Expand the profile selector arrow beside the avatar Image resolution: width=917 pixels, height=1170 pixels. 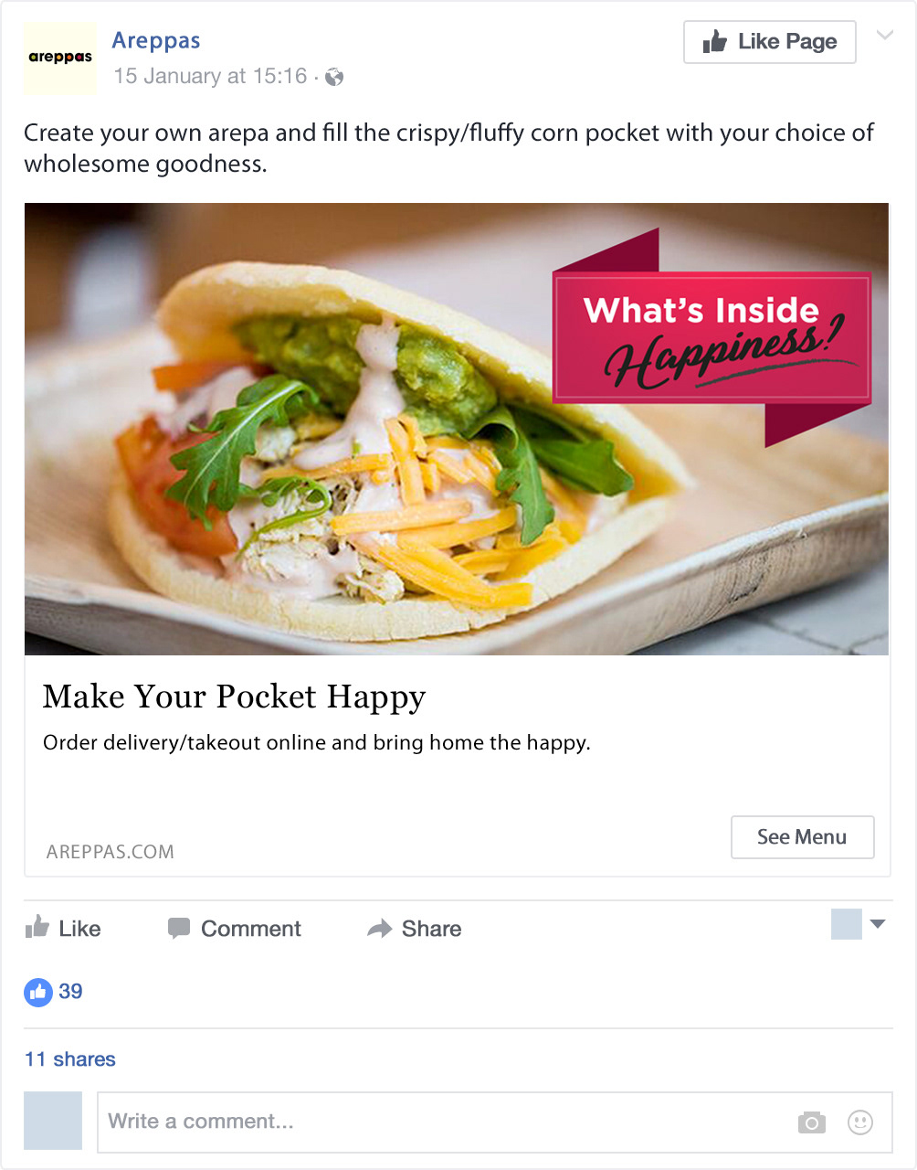coord(878,924)
